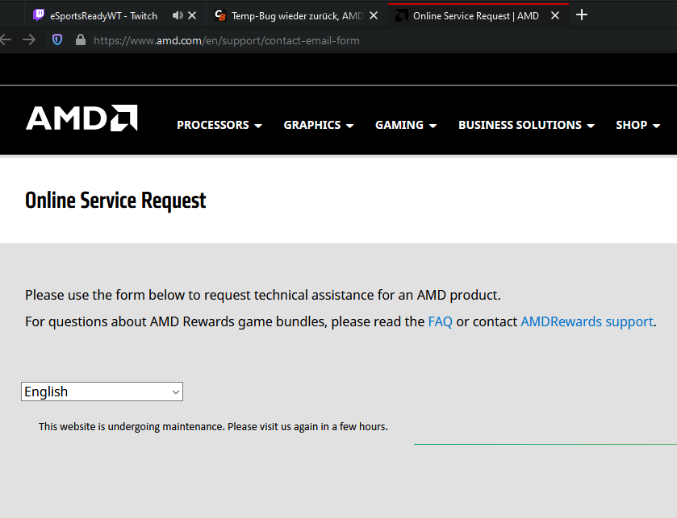Click the Online Service Request heading
Viewport: 677px width, 518px height.
[115, 201]
